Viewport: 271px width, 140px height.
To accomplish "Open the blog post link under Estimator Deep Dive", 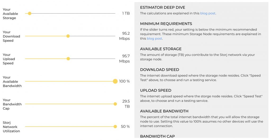I will 208,13.
